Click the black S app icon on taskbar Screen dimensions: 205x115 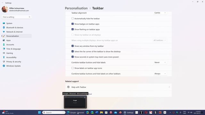pos(155,112)
